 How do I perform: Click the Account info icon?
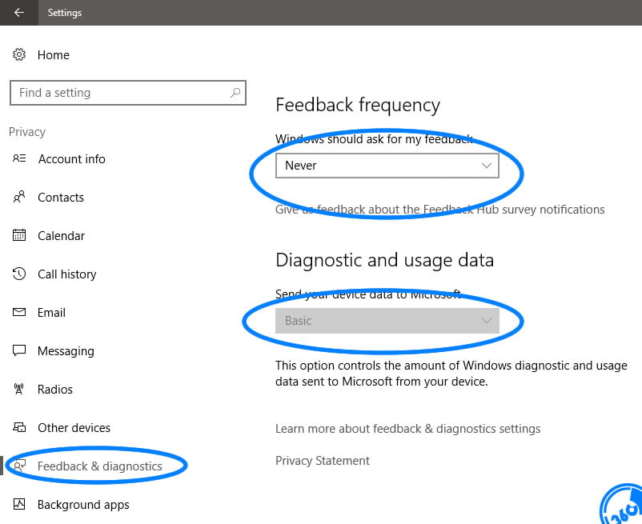click(19, 158)
